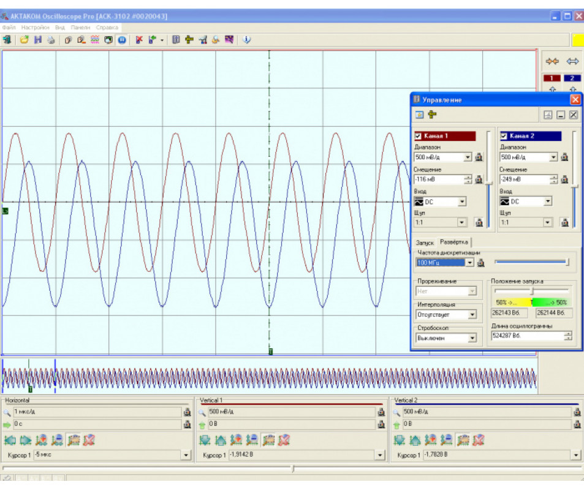
Task: Open the Horizontal Курсор 1 dropdown
Action: [x=186, y=455]
